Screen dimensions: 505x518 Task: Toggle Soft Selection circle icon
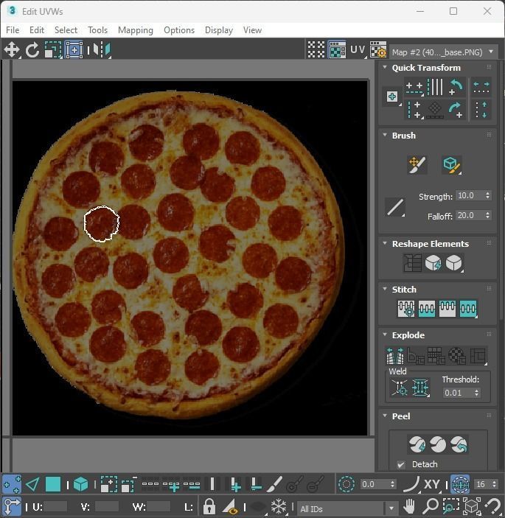(x=346, y=484)
